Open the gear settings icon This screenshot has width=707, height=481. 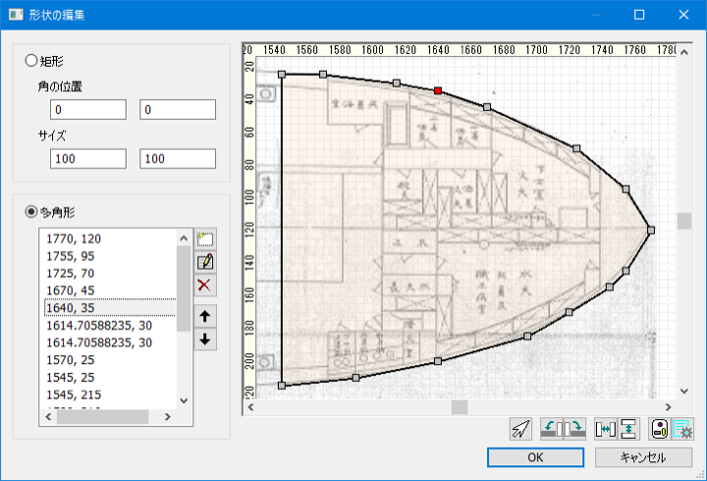pyautogui.click(x=683, y=429)
